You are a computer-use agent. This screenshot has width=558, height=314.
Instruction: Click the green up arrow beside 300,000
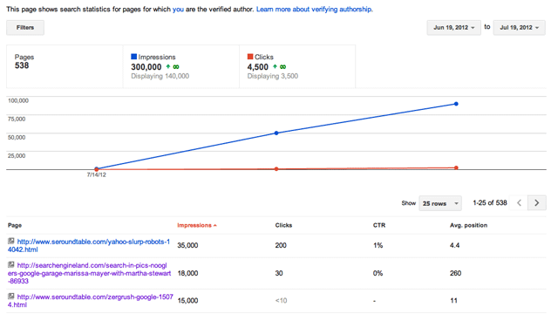point(168,66)
